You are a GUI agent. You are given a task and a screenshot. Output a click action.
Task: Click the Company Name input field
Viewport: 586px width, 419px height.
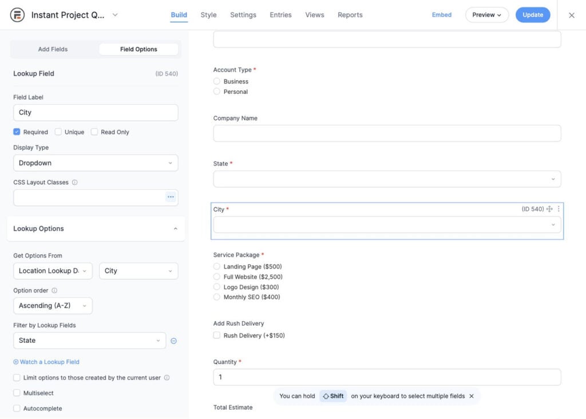pyautogui.click(x=387, y=133)
